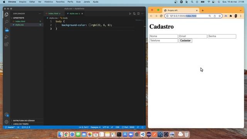
Task: Close the Projeto API tab
Action: pyautogui.click(x=197, y=10)
